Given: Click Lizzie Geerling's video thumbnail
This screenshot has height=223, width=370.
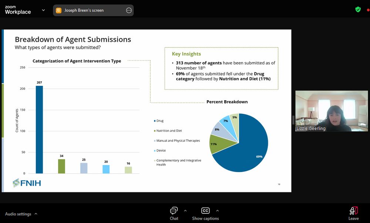Looking at the screenshot, I should [331, 111].
